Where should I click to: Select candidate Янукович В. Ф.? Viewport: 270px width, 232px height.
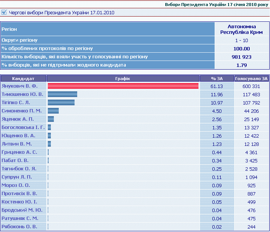click(x=20, y=86)
